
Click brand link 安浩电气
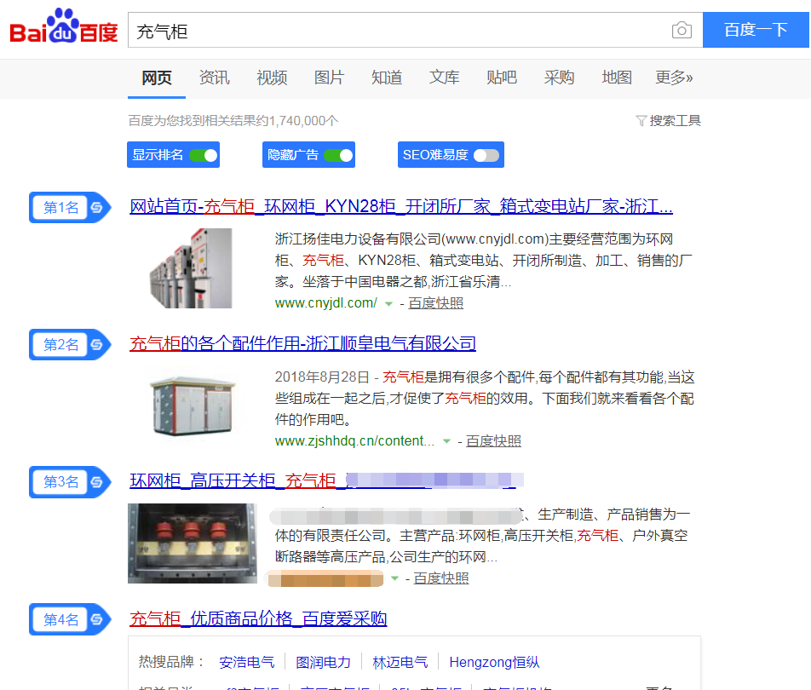click(x=247, y=662)
